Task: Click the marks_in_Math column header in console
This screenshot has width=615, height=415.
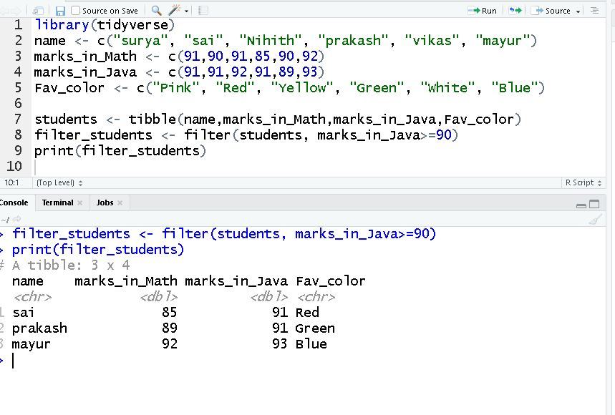Action: coord(126,281)
